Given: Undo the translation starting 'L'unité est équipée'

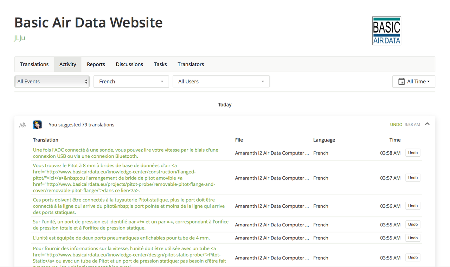Looking at the screenshot, I should click(x=413, y=238).
